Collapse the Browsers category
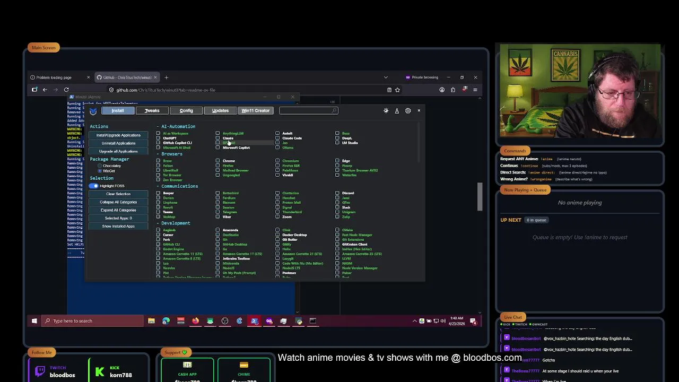The width and height of the screenshot is (679, 382). coord(169,154)
